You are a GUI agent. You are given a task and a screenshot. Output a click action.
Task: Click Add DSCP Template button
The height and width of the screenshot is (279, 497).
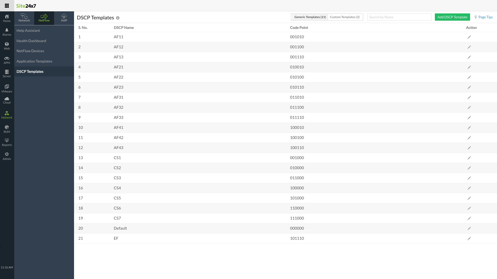452,17
